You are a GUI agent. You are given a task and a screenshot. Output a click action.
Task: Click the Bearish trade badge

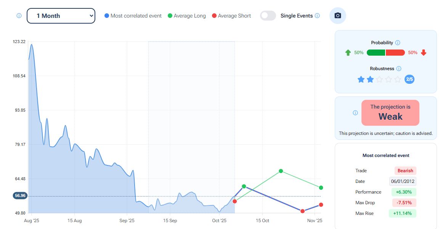(405, 171)
